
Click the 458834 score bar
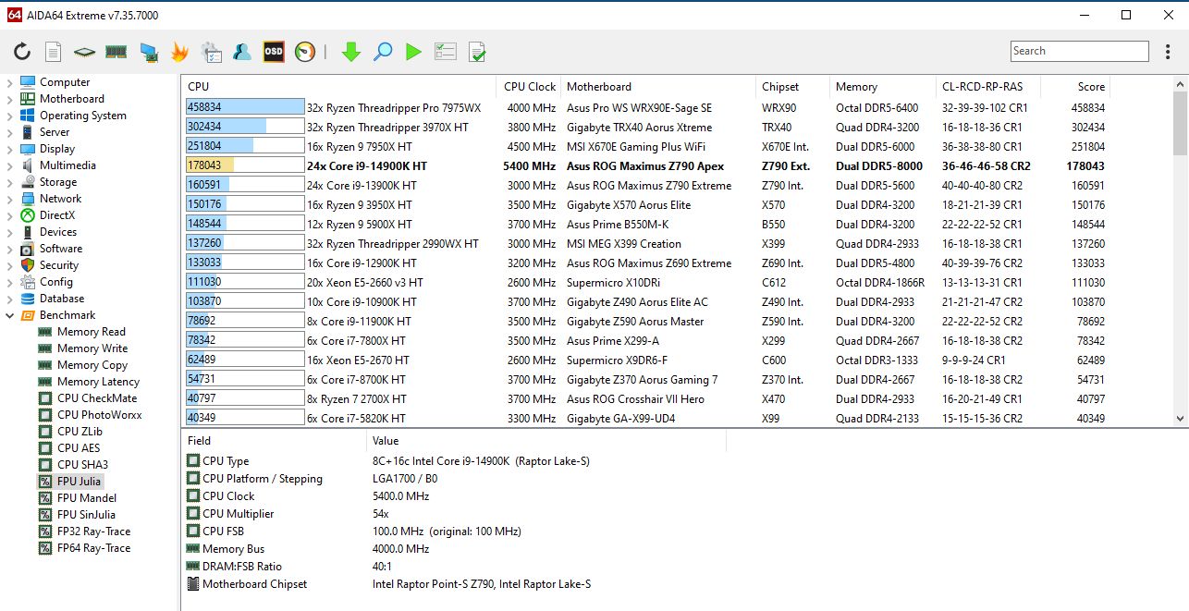pyautogui.click(x=245, y=108)
